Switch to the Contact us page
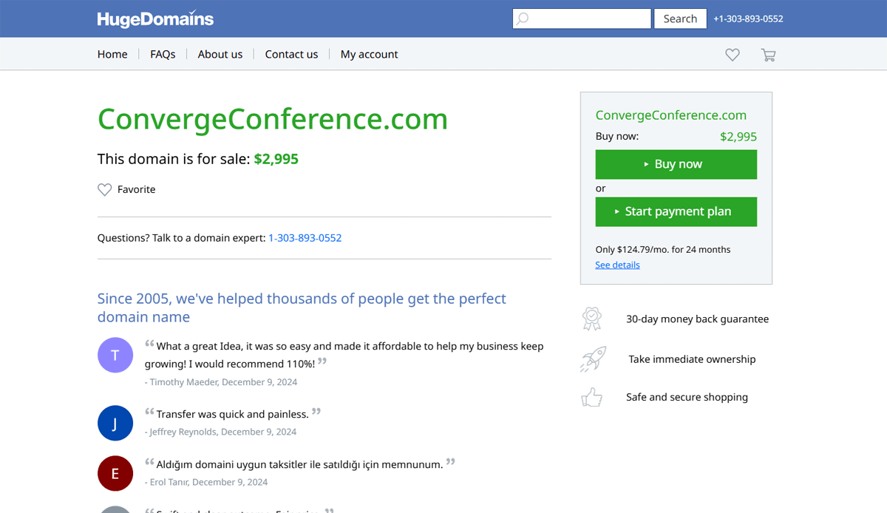 coord(291,54)
